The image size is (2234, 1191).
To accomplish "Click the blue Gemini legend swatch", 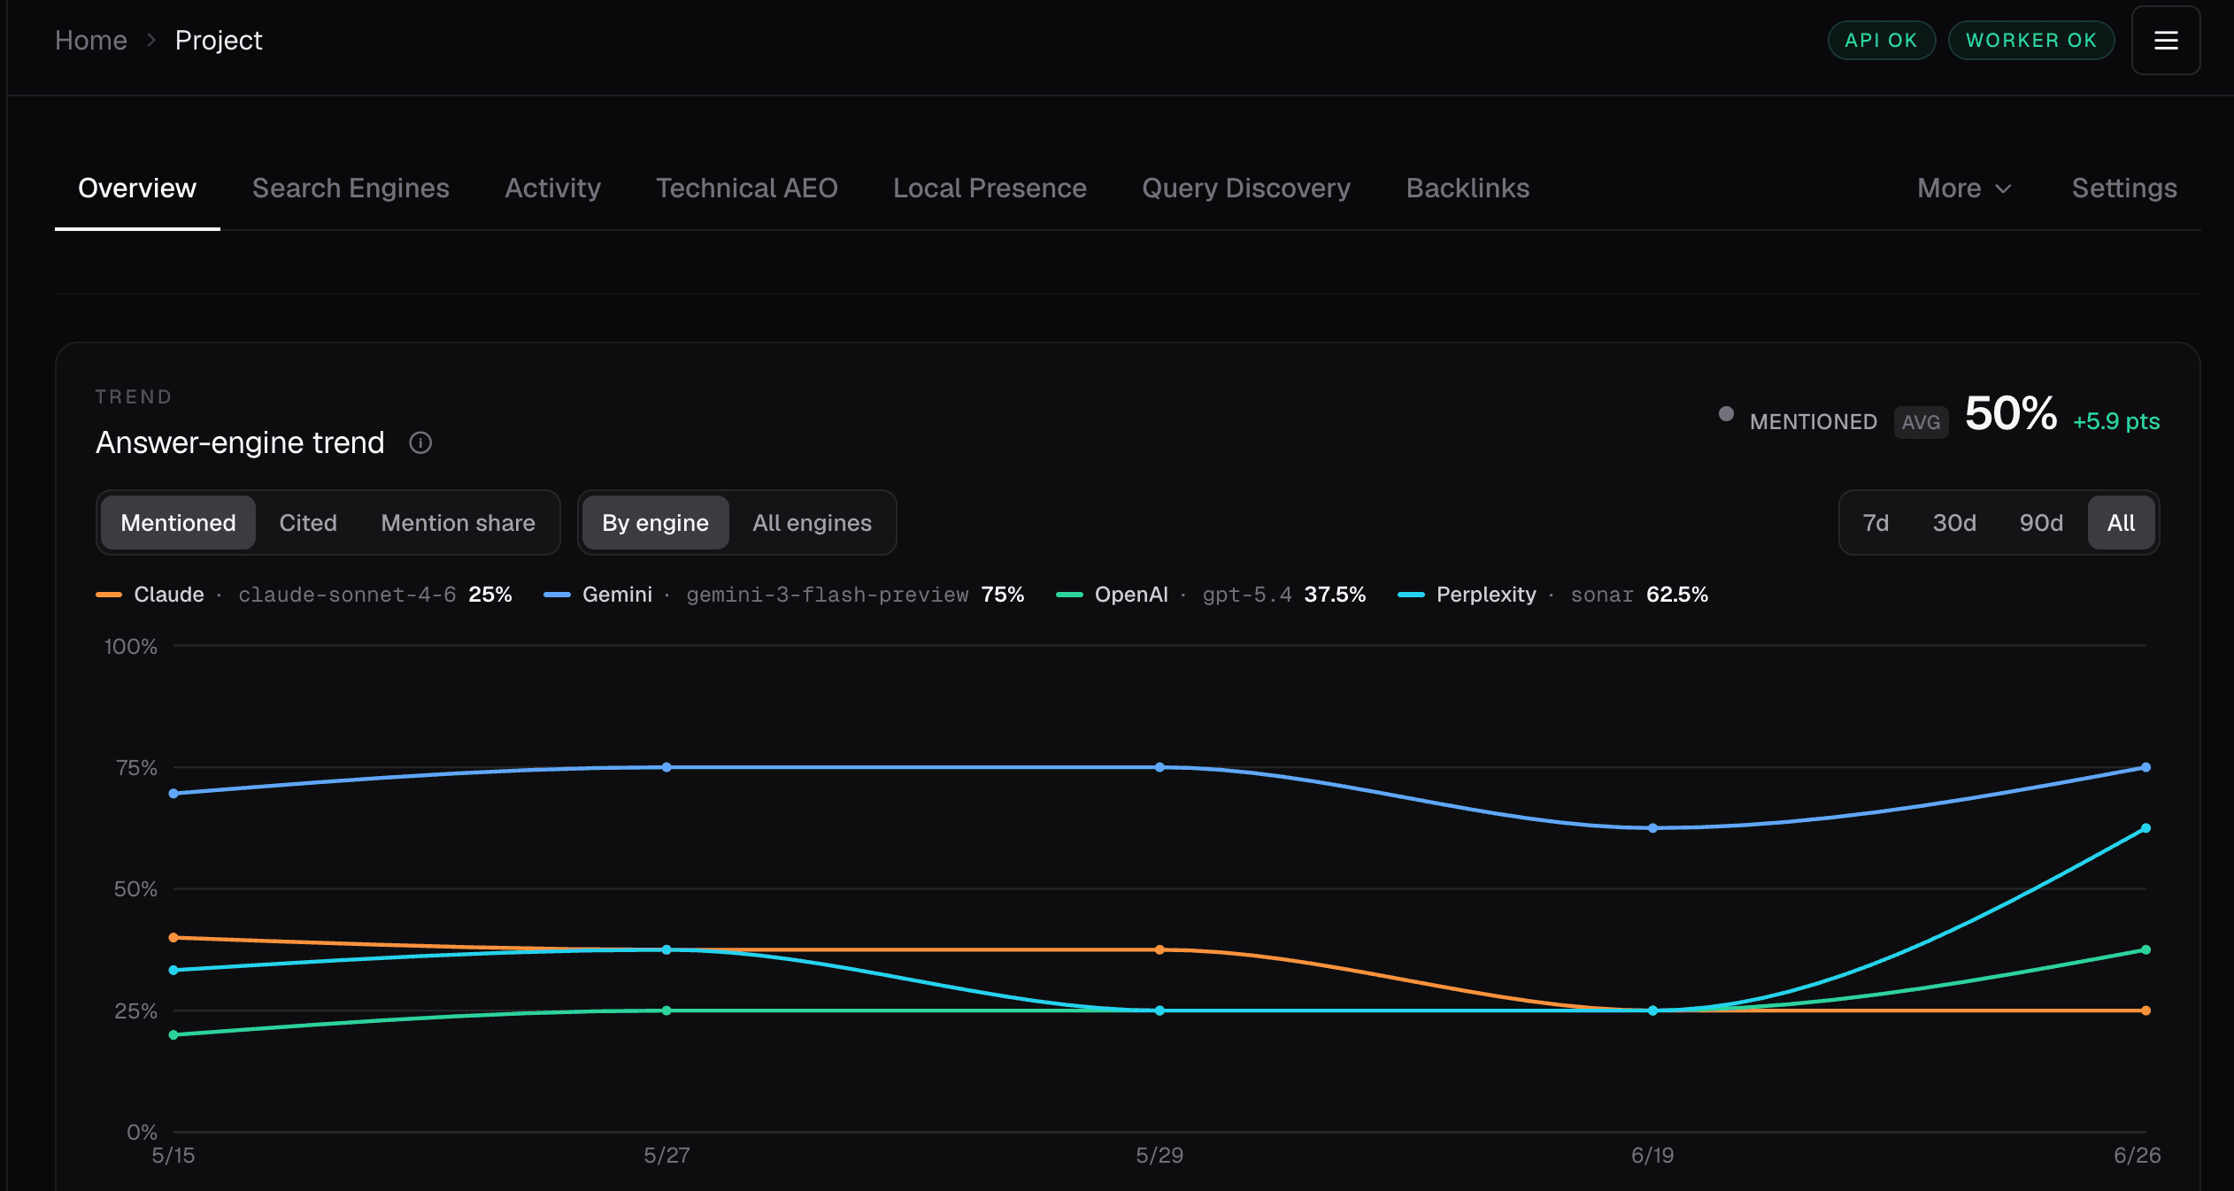I will tap(557, 595).
